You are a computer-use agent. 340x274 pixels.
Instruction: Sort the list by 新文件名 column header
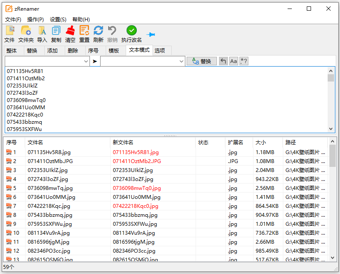point(123,142)
